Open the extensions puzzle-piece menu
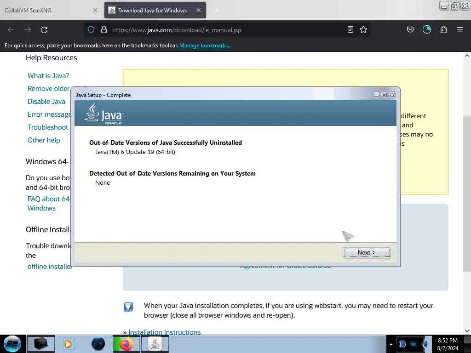This screenshot has width=471, height=353. (x=443, y=29)
